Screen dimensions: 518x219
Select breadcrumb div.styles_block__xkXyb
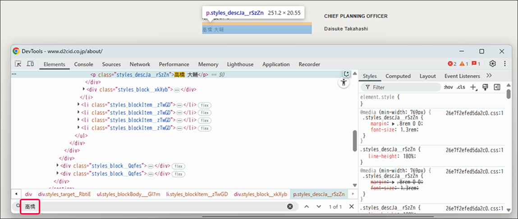260,194
